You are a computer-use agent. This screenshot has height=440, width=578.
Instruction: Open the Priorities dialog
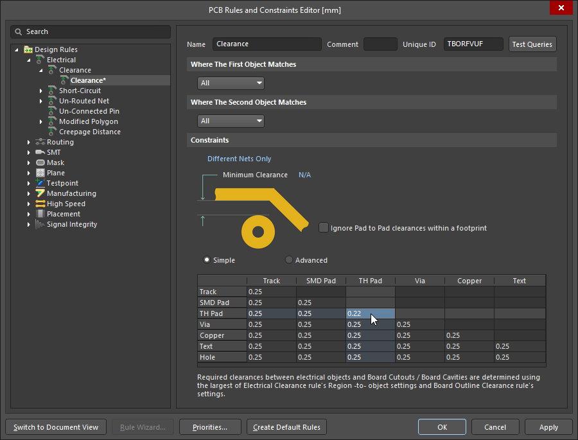coord(210,427)
